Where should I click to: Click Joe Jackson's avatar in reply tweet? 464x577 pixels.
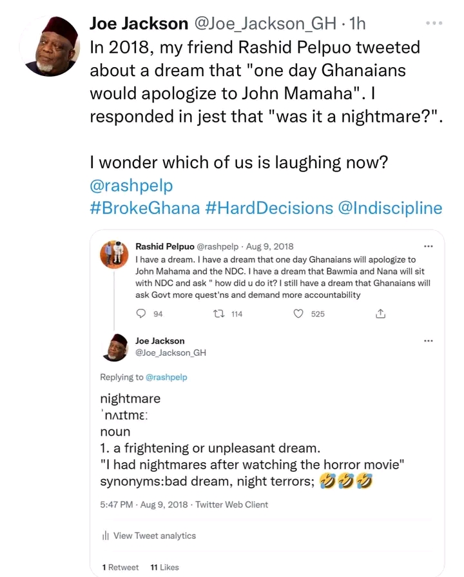click(x=116, y=347)
